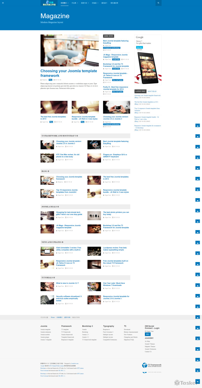202x388 pixels.
Task: Click the search magnifier icon in the navbar
Action: point(158,3)
